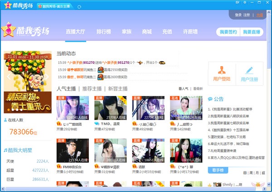Click the diamond badge beside TMD、温柔

pos(97,124)
